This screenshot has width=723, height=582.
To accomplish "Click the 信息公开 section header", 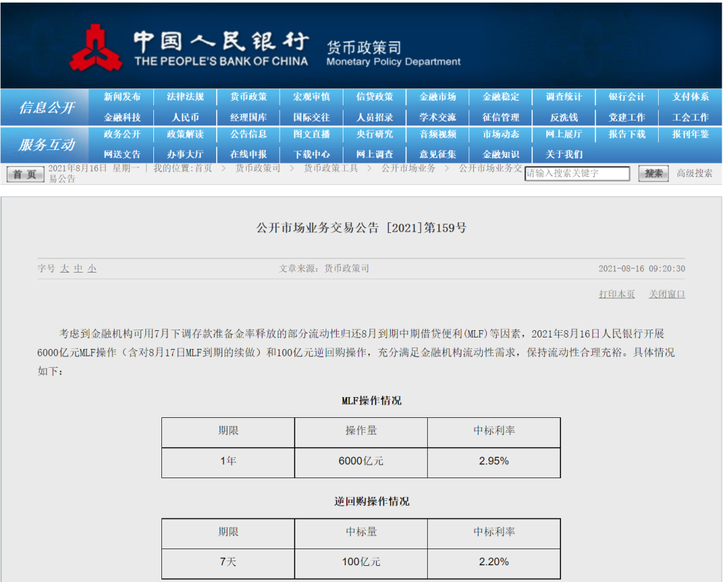I will (x=47, y=107).
